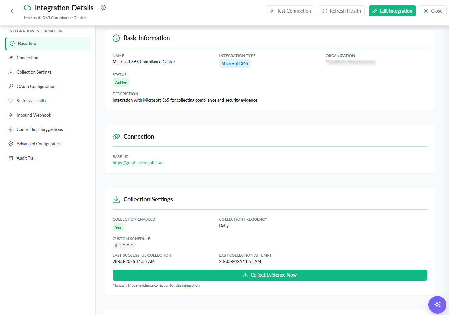Click the Edit Integration button
Image resolution: width=449 pixels, height=315 pixels.
click(392, 11)
